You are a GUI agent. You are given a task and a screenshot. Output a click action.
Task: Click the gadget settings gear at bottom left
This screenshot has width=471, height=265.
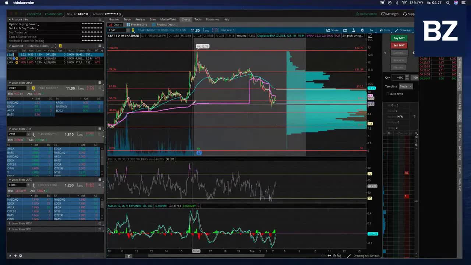[20, 255]
